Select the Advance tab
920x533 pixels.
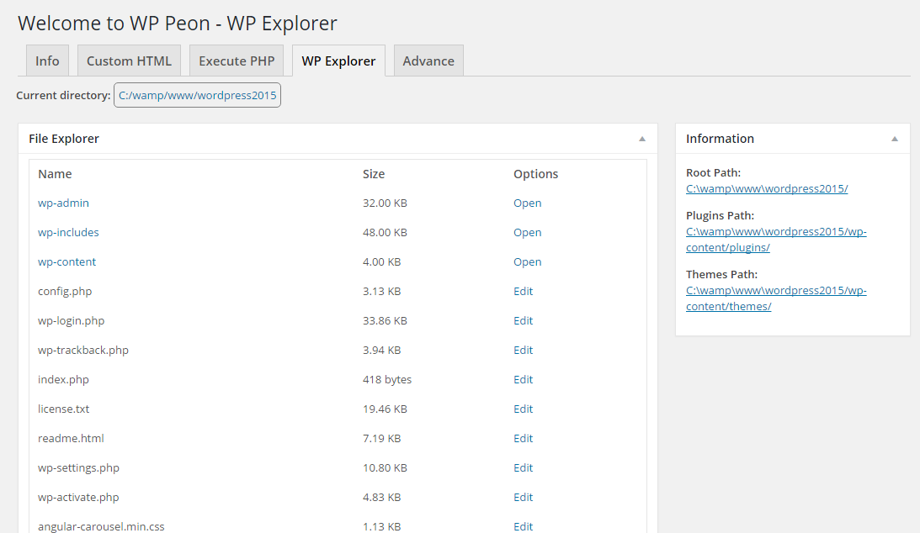coord(428,61)
